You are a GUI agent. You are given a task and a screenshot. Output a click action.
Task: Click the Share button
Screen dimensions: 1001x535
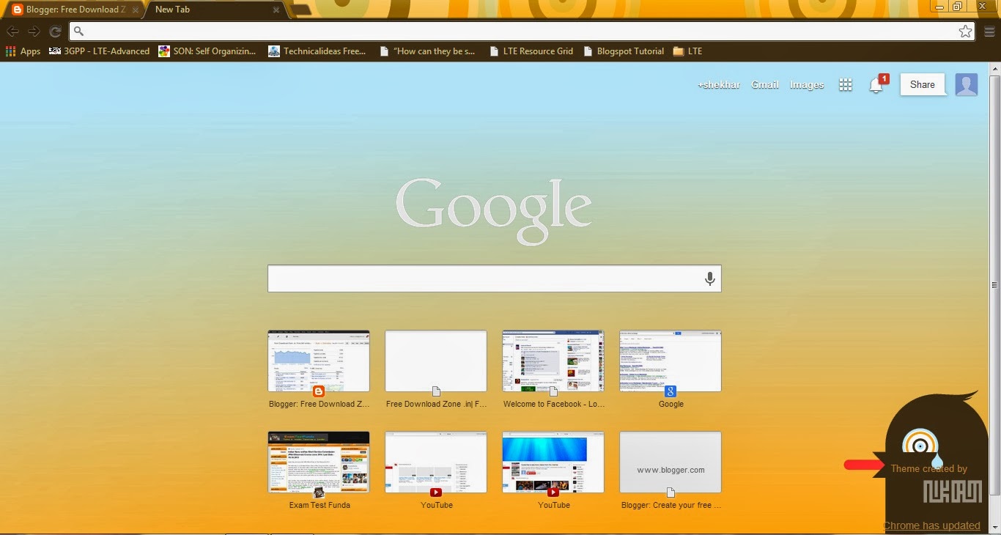tap(923, 85)
